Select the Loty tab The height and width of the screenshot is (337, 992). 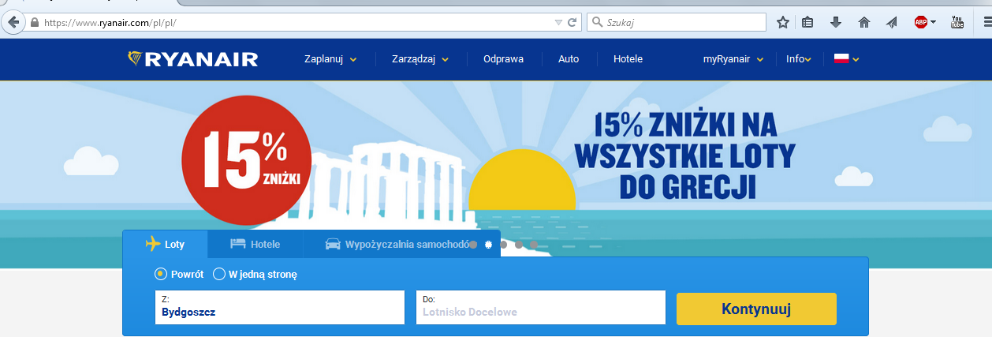(166, 244)
